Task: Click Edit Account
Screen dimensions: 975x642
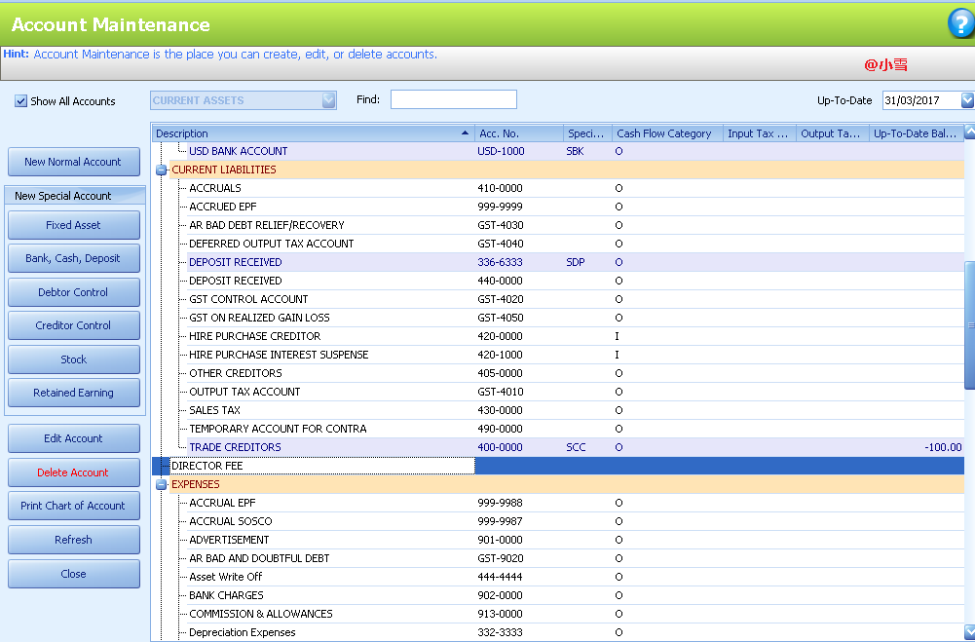Action: tap(73, 438)
